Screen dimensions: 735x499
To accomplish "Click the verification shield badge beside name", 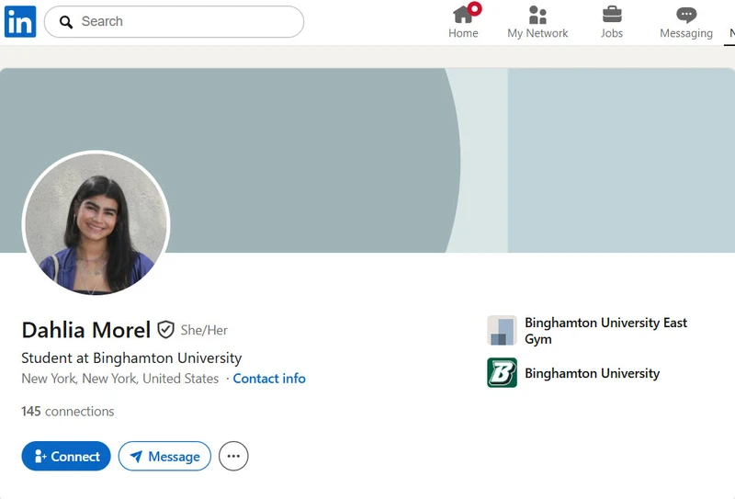I will pos(165,330).
